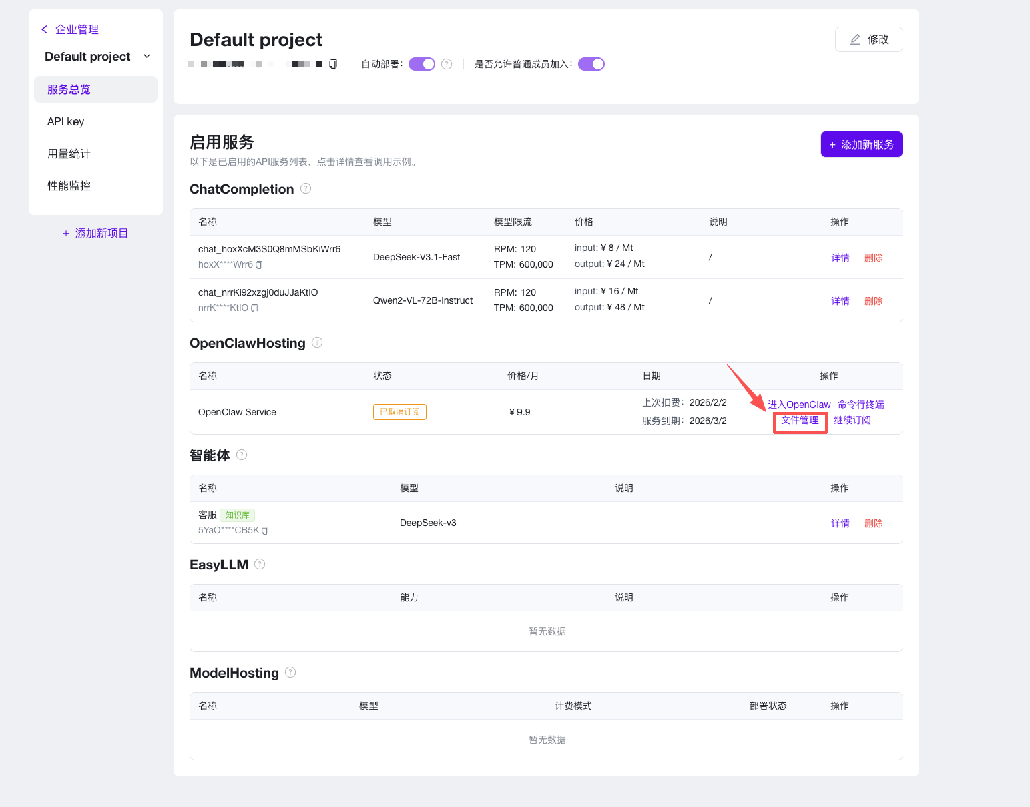Copy the 5YaO****CB5K agent key
Screen dimensions: 1030x807
point(265,531)
